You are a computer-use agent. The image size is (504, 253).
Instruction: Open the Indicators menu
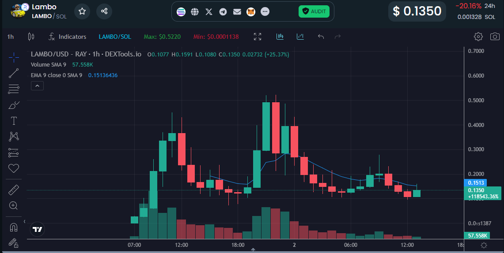click(68, 37)
